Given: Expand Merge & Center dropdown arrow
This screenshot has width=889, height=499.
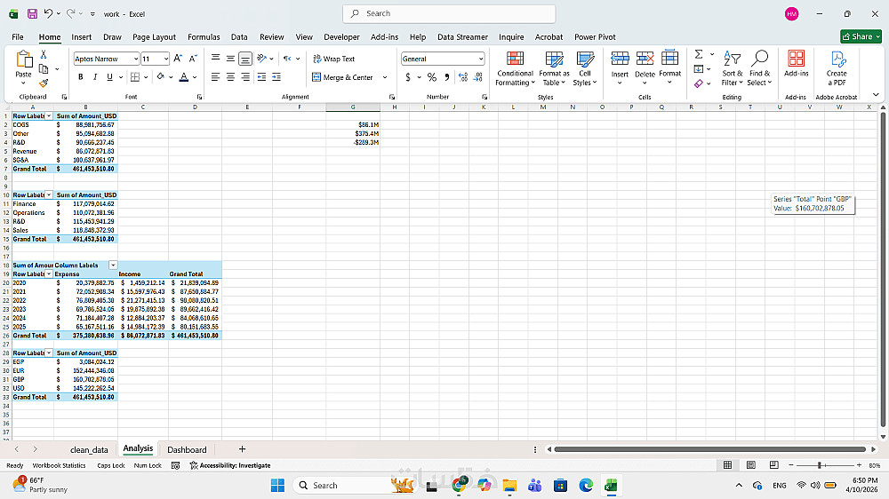Looking at the screenshot, I should coord(385,77).
